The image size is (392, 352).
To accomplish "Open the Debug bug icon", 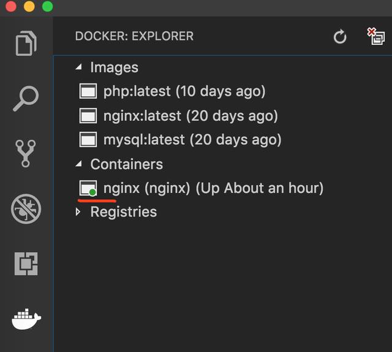I will (x=26, y=209).
